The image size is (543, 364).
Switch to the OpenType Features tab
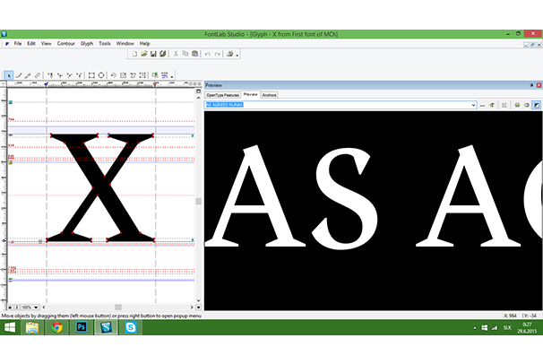tap(222, 94)
